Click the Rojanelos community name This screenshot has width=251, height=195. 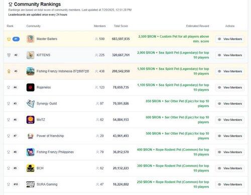tap(44, 87)
